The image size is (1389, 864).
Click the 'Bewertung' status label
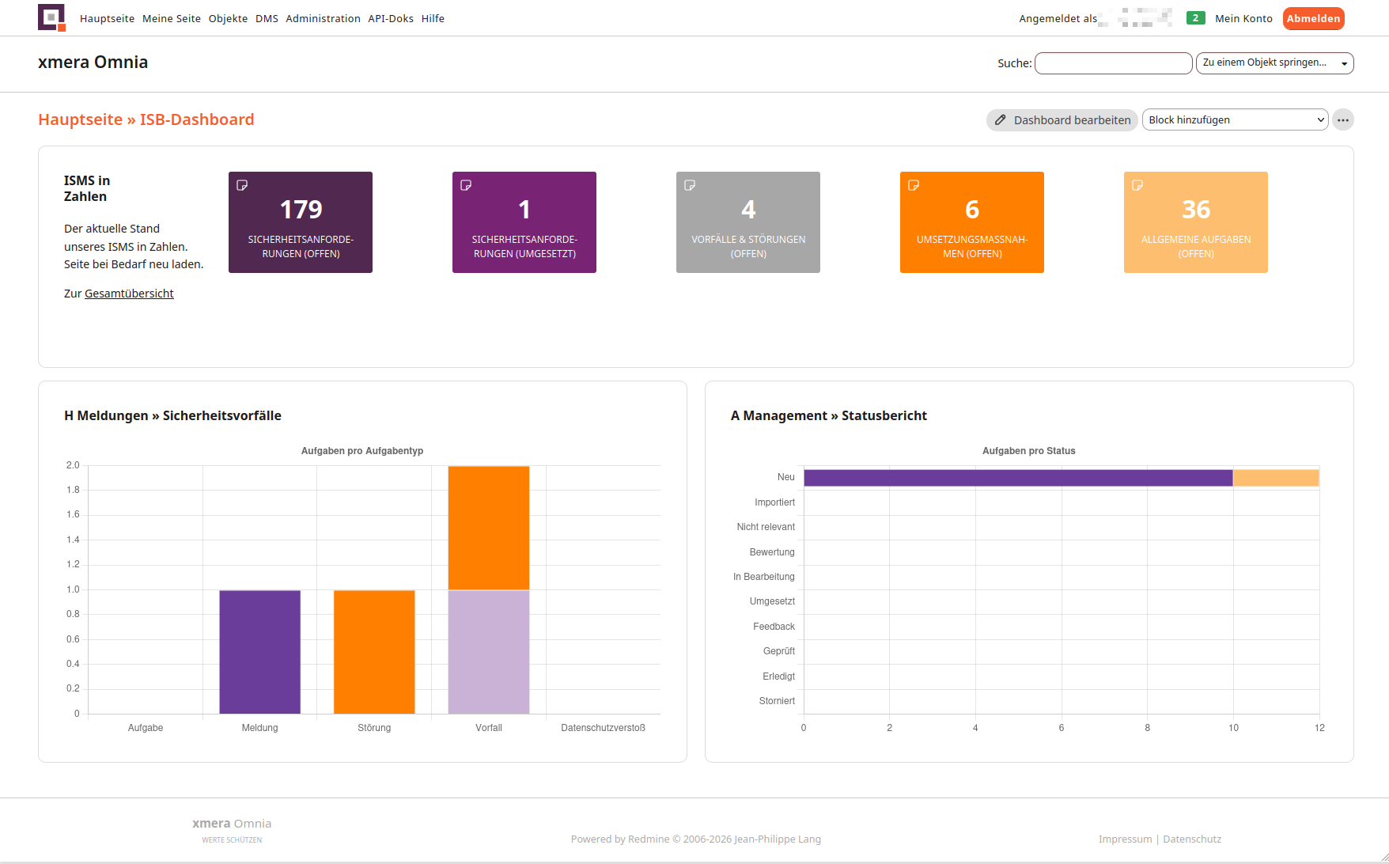[x=772, y=552]
